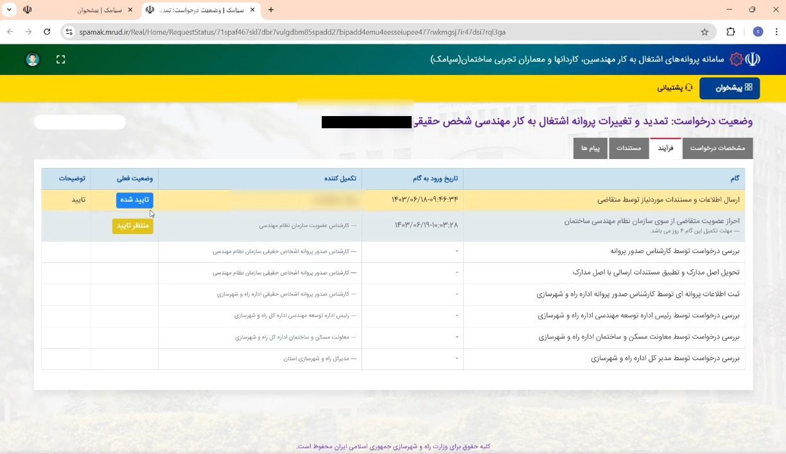This screenshot has width=786, height=454.
Task: Click the bookmark star in the address bar
Action: [706, 31]
